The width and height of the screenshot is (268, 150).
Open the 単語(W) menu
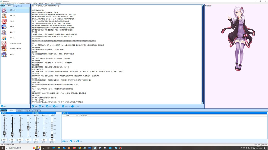coord(41,3)
